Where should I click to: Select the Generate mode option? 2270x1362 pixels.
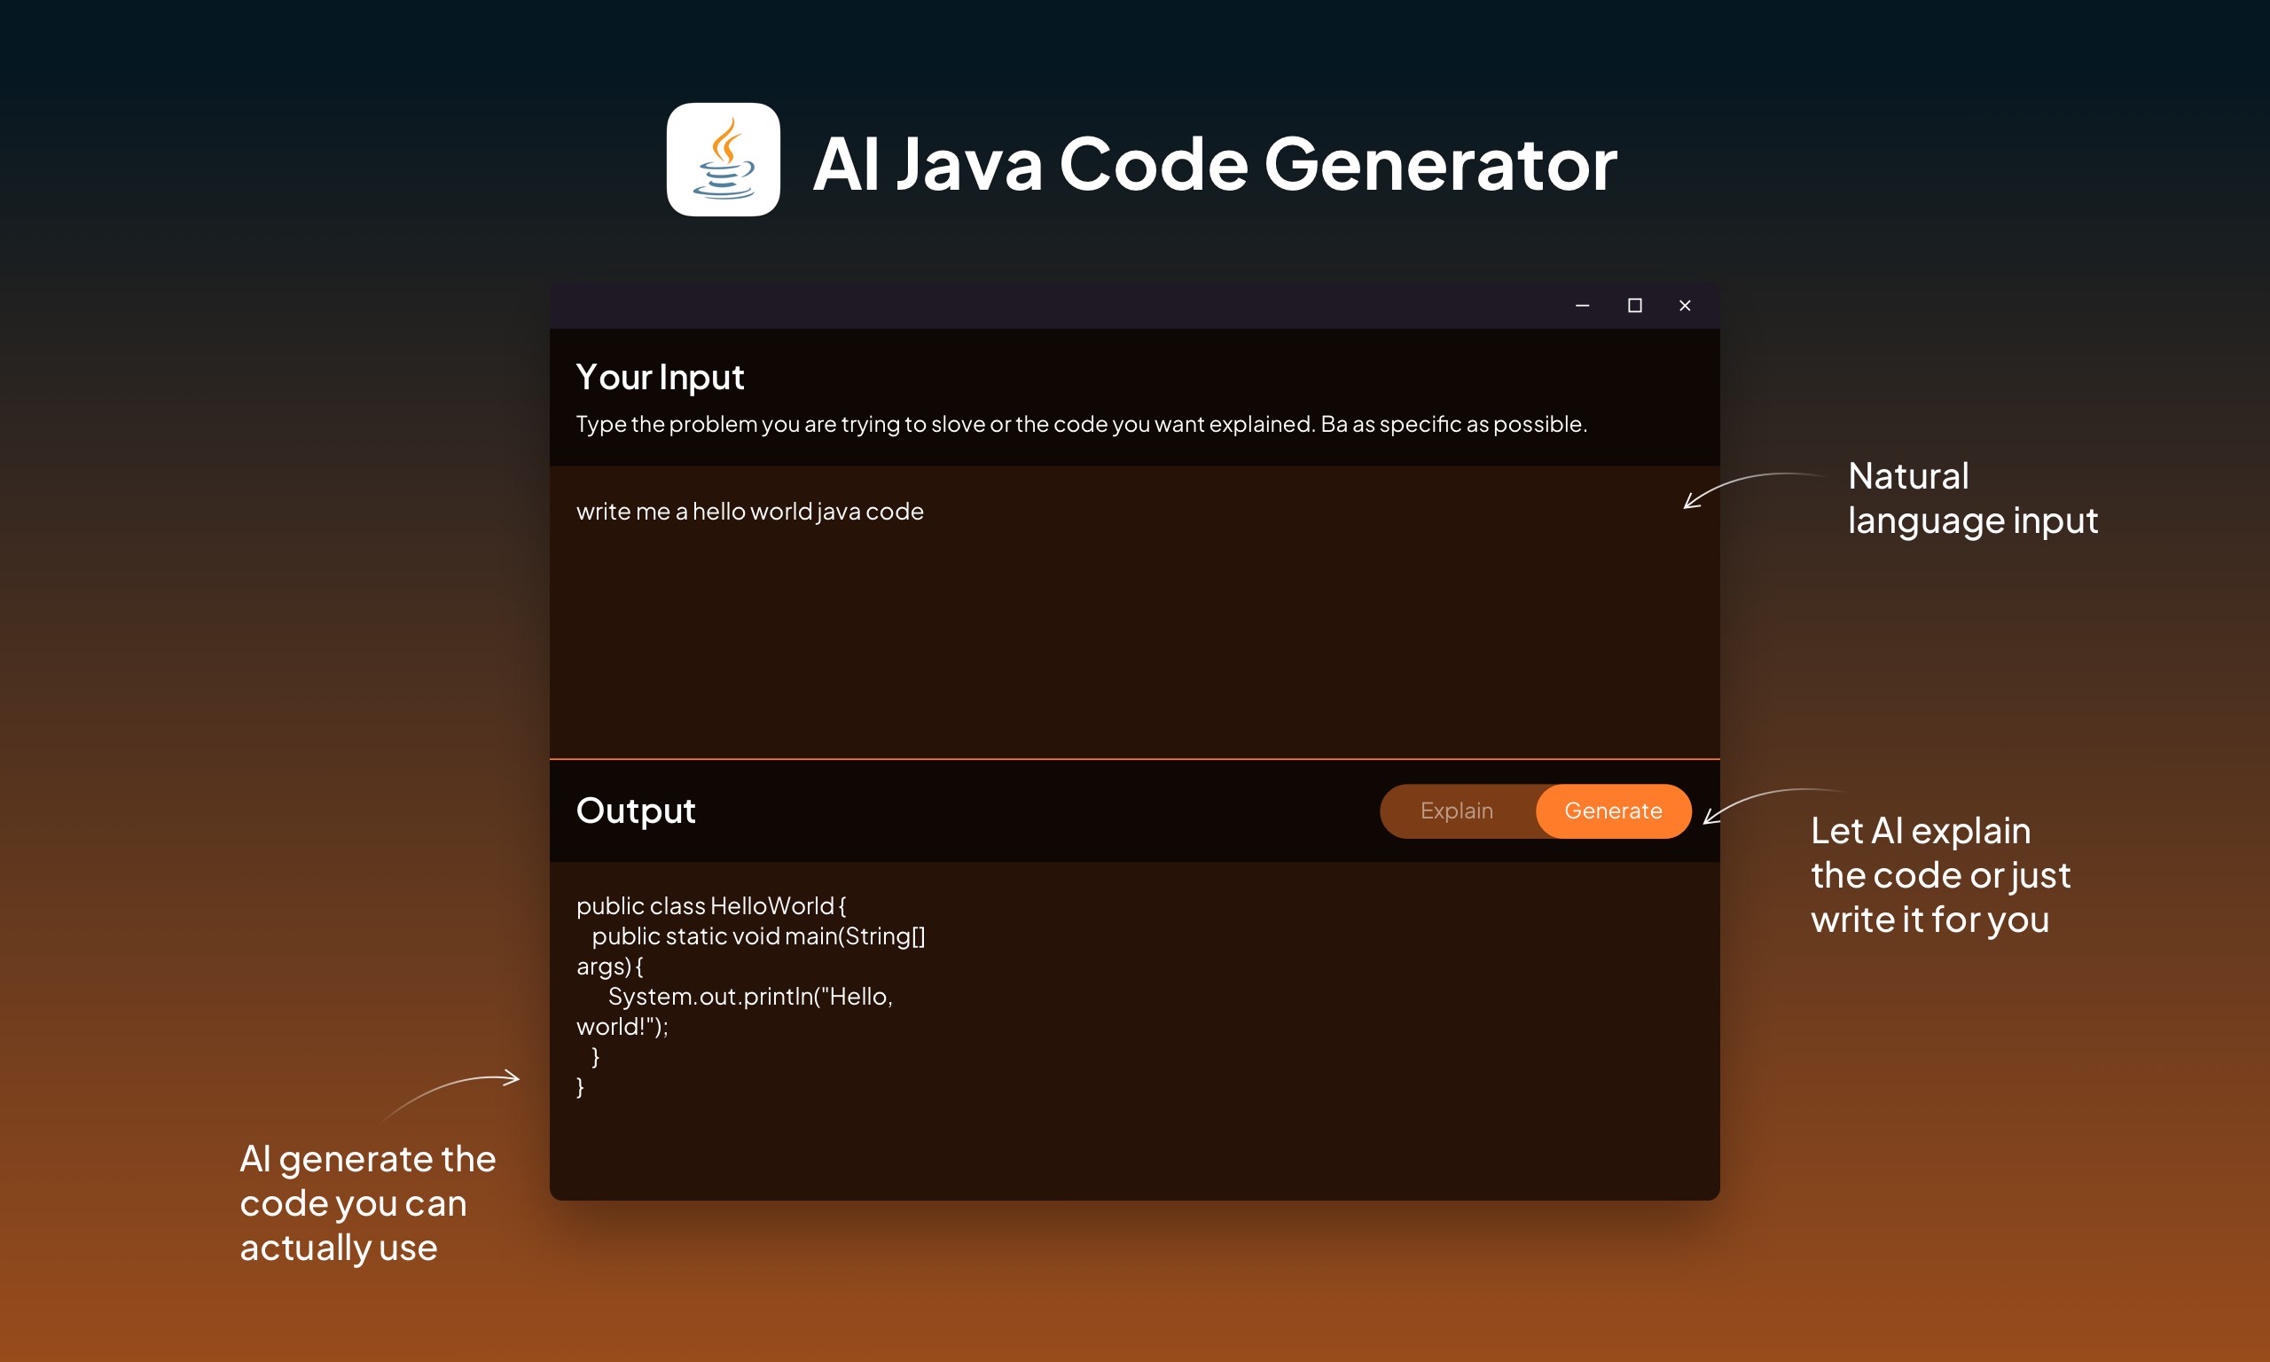click(x=1612, y=810)
